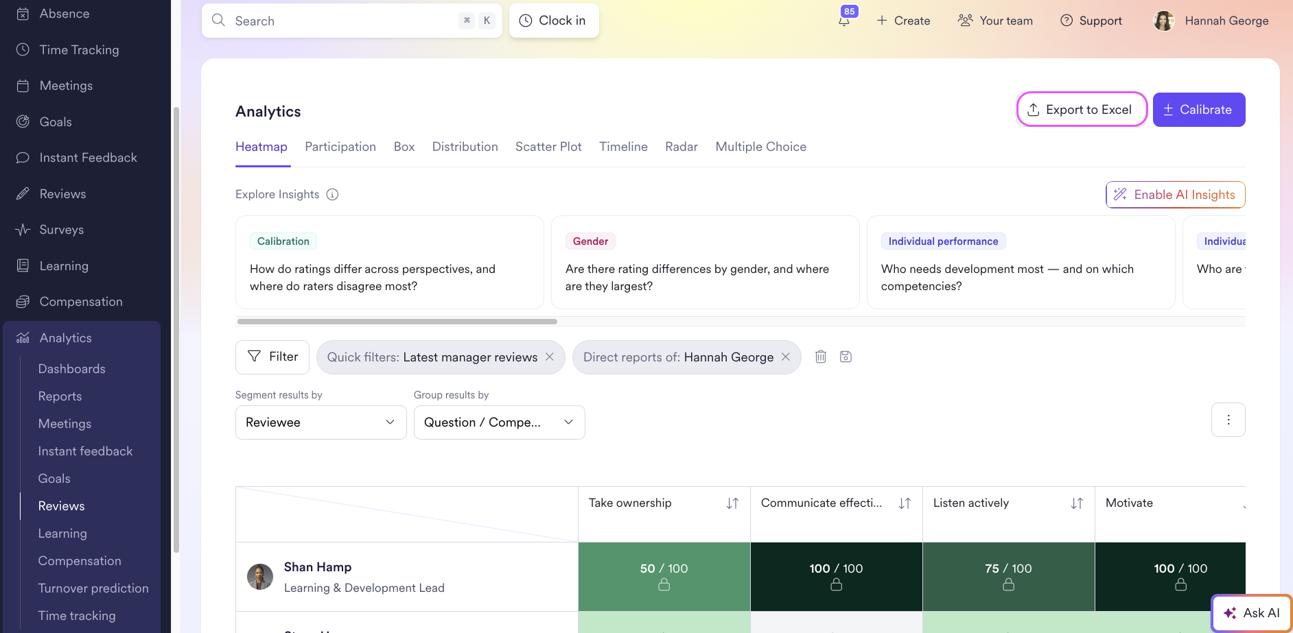
Task: Click the Goals sidebar icon
Action: [x=23, y=121]
